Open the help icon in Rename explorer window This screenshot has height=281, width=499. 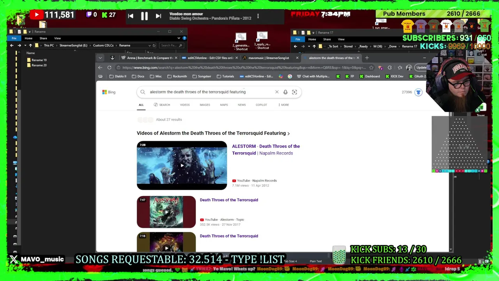[184, 38]
